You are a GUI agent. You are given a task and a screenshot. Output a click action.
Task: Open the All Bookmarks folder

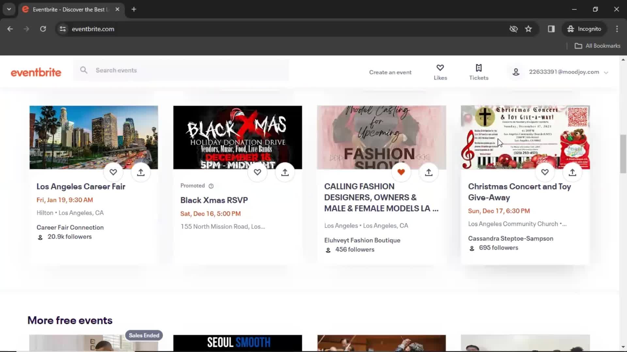tap(597, 46)
